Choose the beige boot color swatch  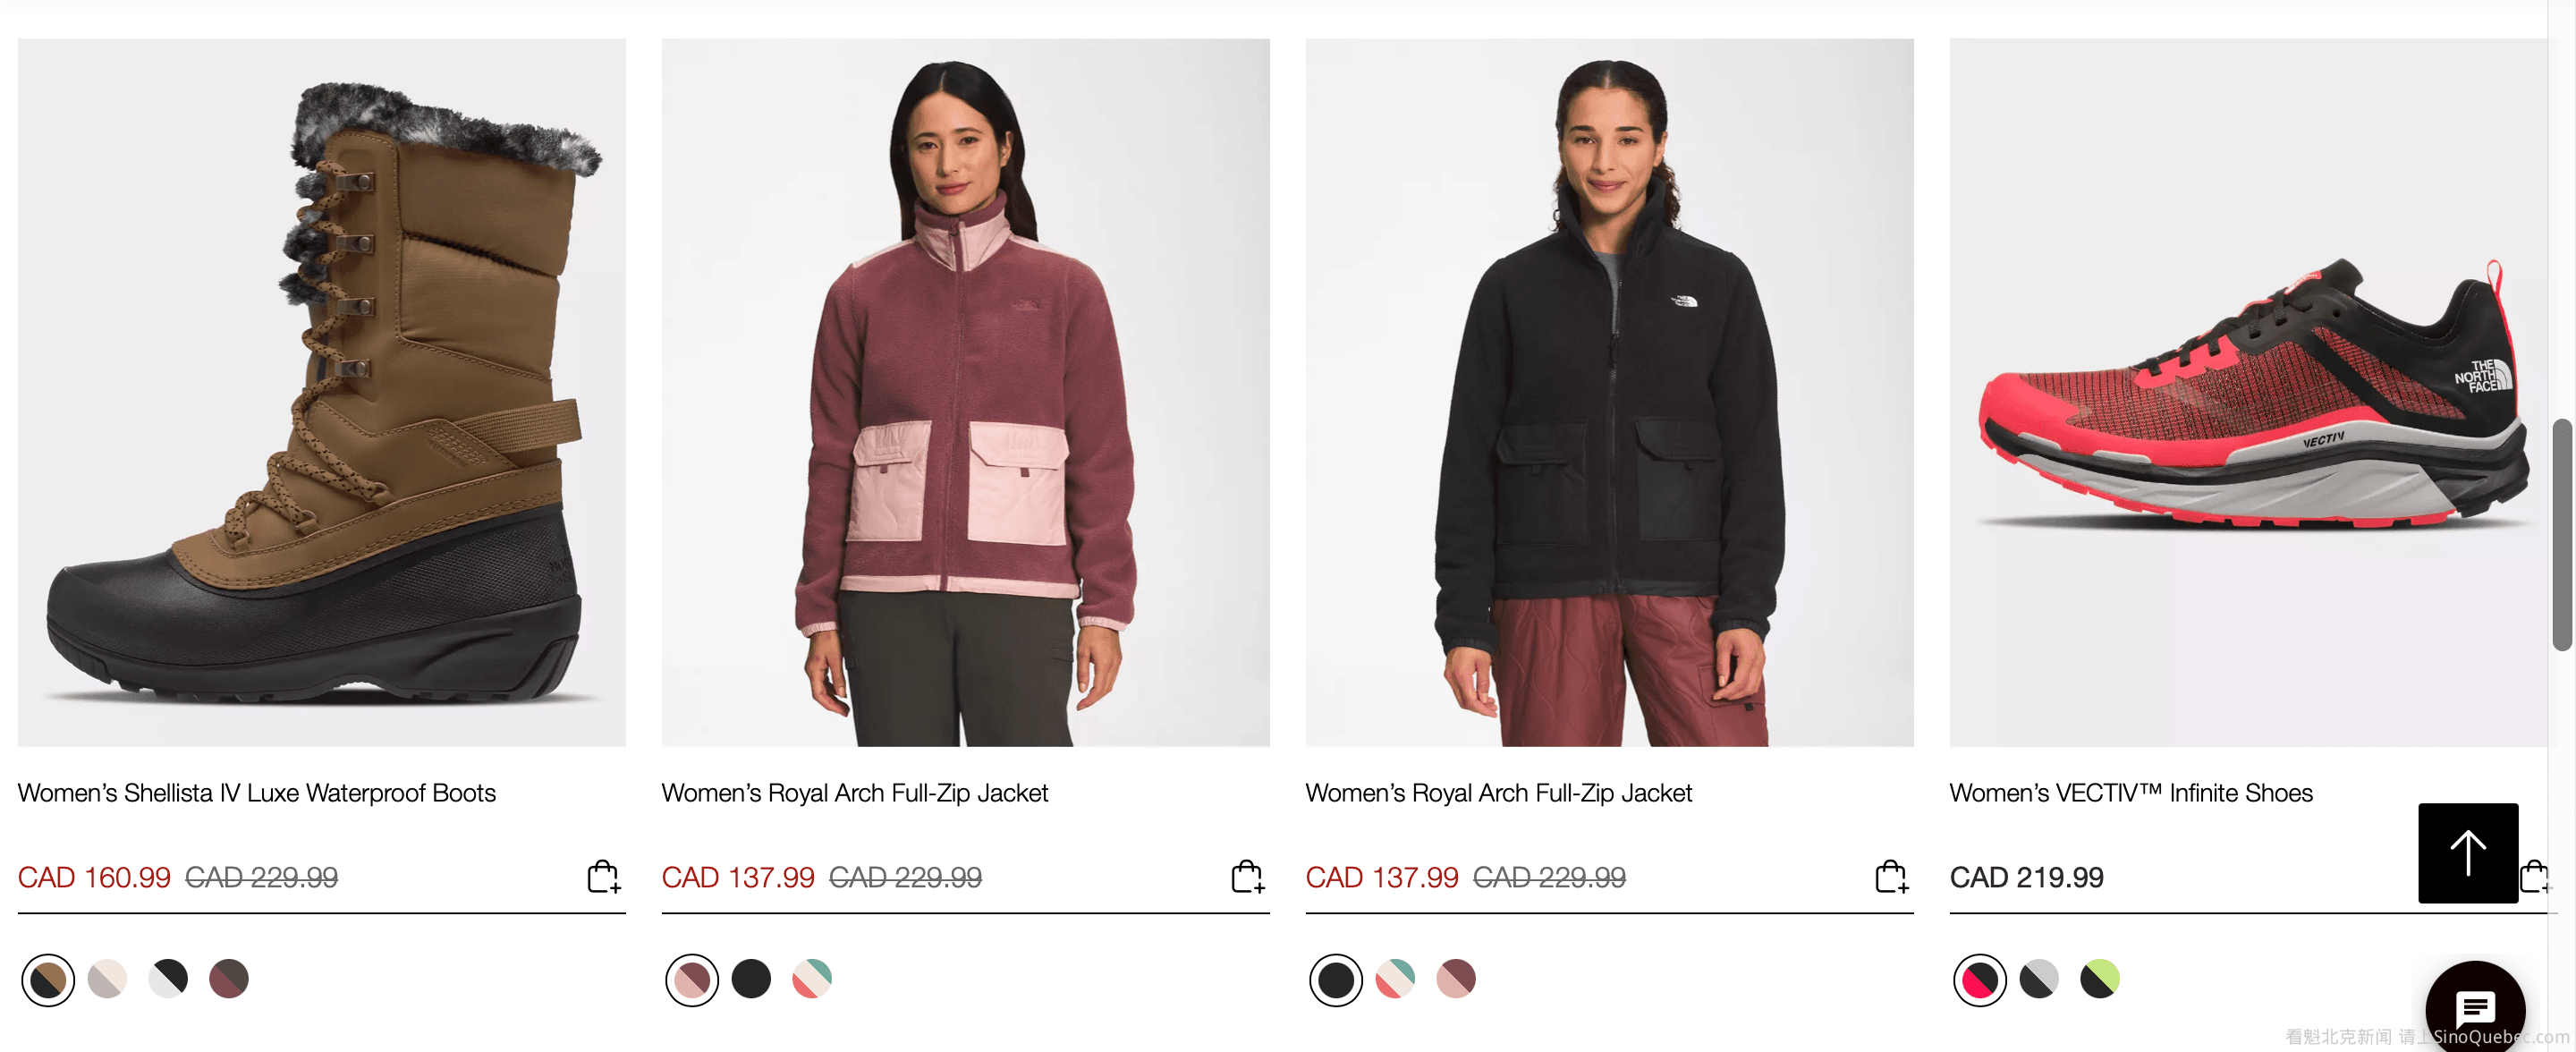[108, 979]
